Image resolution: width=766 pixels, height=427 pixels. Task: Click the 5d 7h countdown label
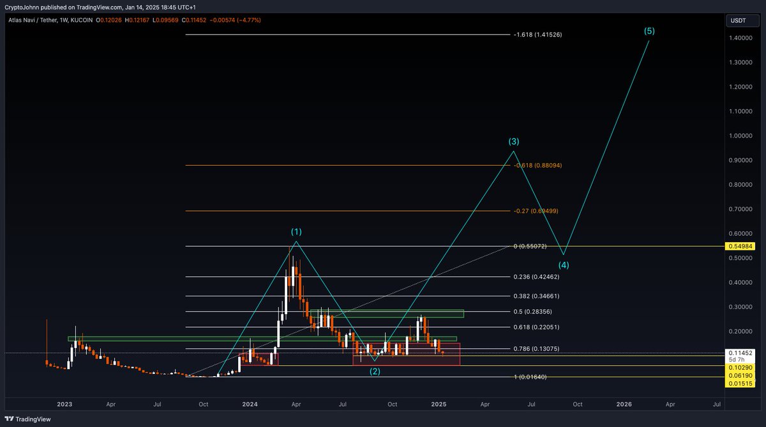pos(737,359)
